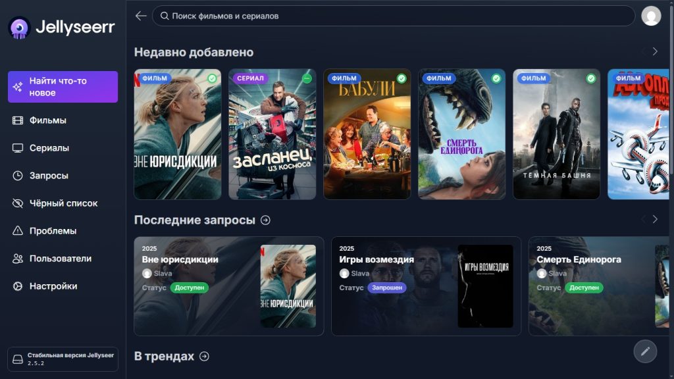The width and height of the screenshot is (674, 379).
Task: Click the sparkles icon in Найти что-то новое
Action: pyautogui.click(x=18, y=87)
